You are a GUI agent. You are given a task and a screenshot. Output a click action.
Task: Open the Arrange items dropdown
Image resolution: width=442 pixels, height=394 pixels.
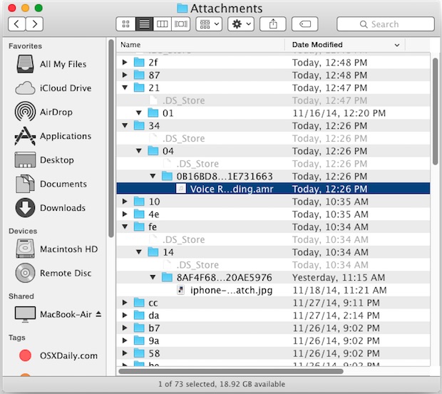coord(209,24)
